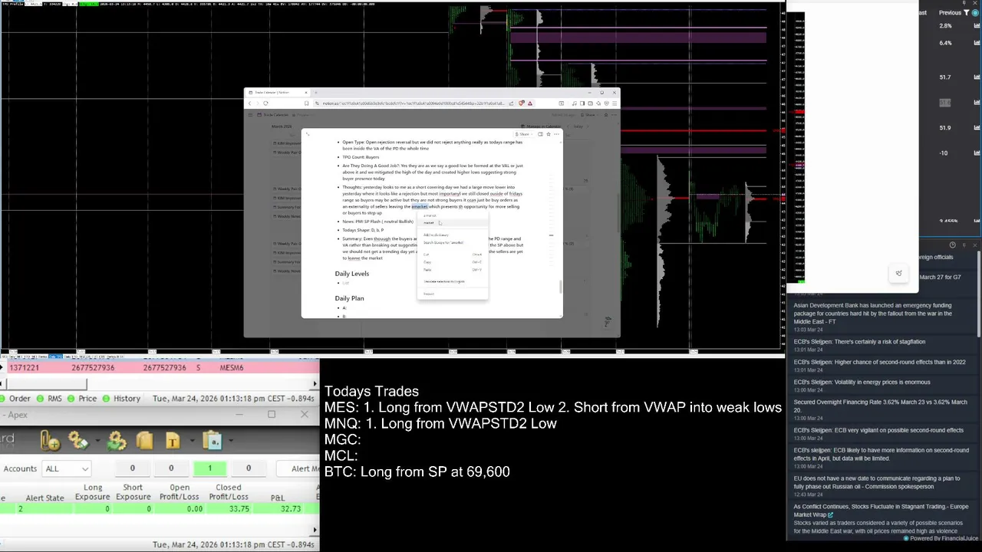This screenshot has height=552, width=982.
Task: Click the Daily Levels heading
Action: (x=352, y=274)
